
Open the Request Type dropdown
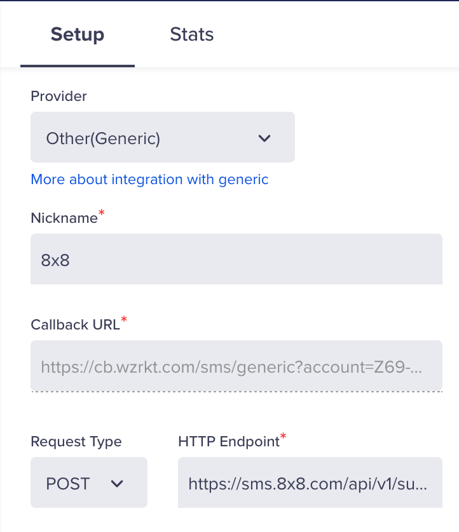pos(89,482)
